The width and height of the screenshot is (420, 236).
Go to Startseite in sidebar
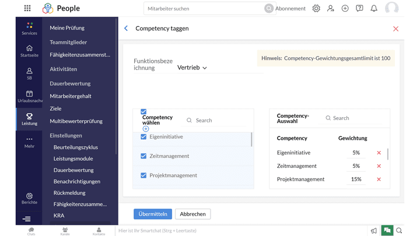29,51
